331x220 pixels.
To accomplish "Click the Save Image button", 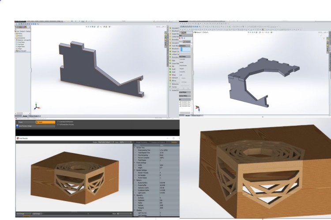I will pos(23,214).
